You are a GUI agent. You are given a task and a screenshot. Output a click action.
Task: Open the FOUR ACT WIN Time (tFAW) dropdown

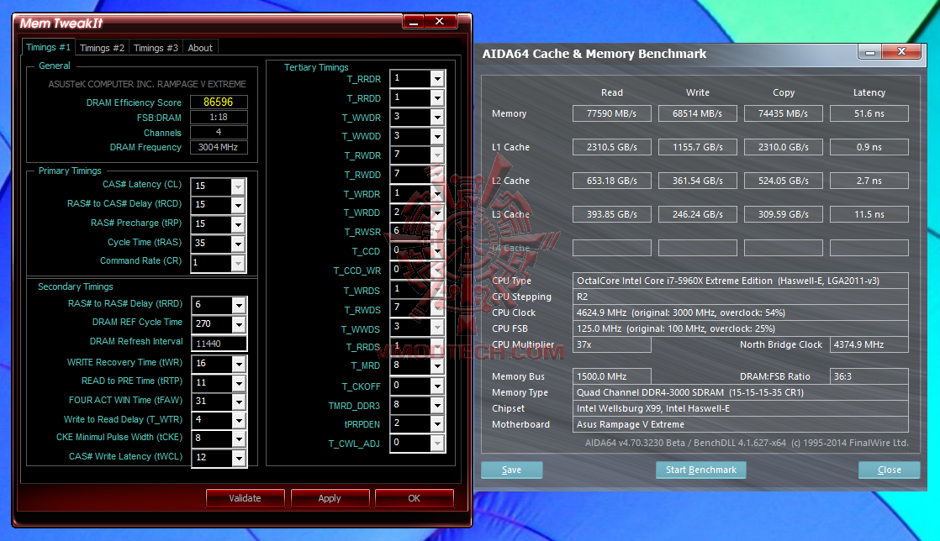pos(239,402)
